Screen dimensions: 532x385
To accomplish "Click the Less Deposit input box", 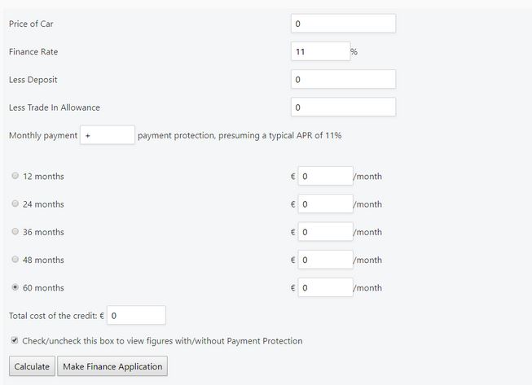I will pos(342,79).
